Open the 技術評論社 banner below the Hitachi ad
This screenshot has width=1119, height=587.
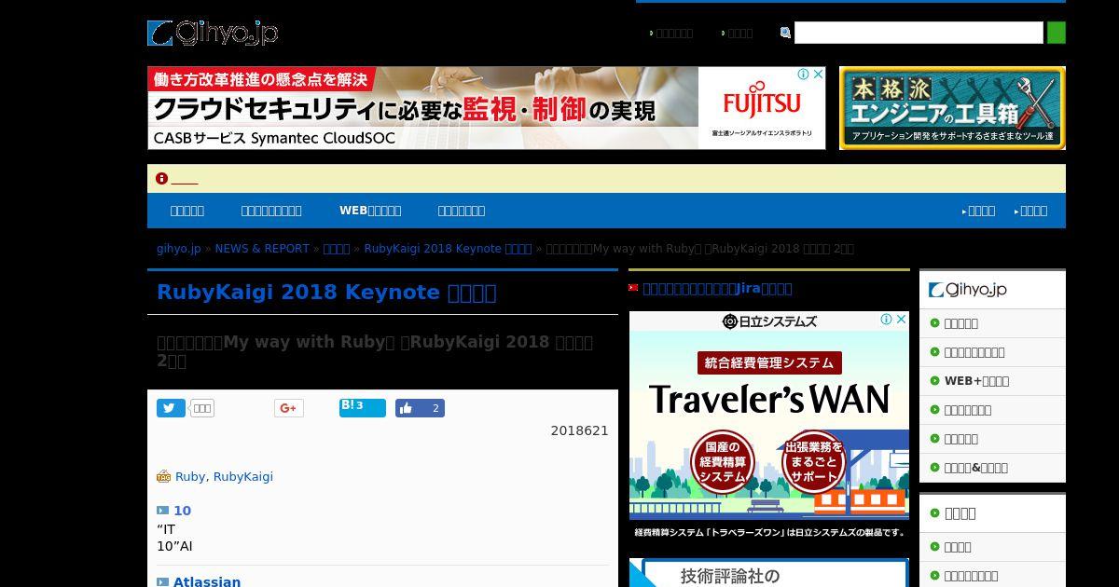pos(769,573)
